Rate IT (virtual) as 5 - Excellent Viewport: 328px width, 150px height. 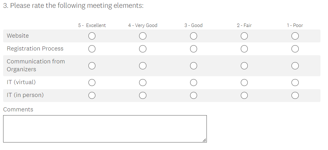click(92, 83)
